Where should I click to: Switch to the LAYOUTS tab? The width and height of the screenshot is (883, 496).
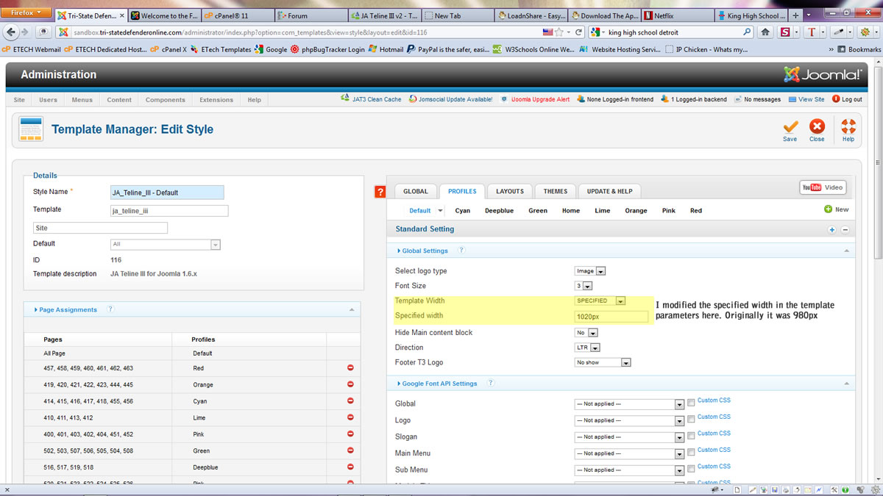(509, 191)
